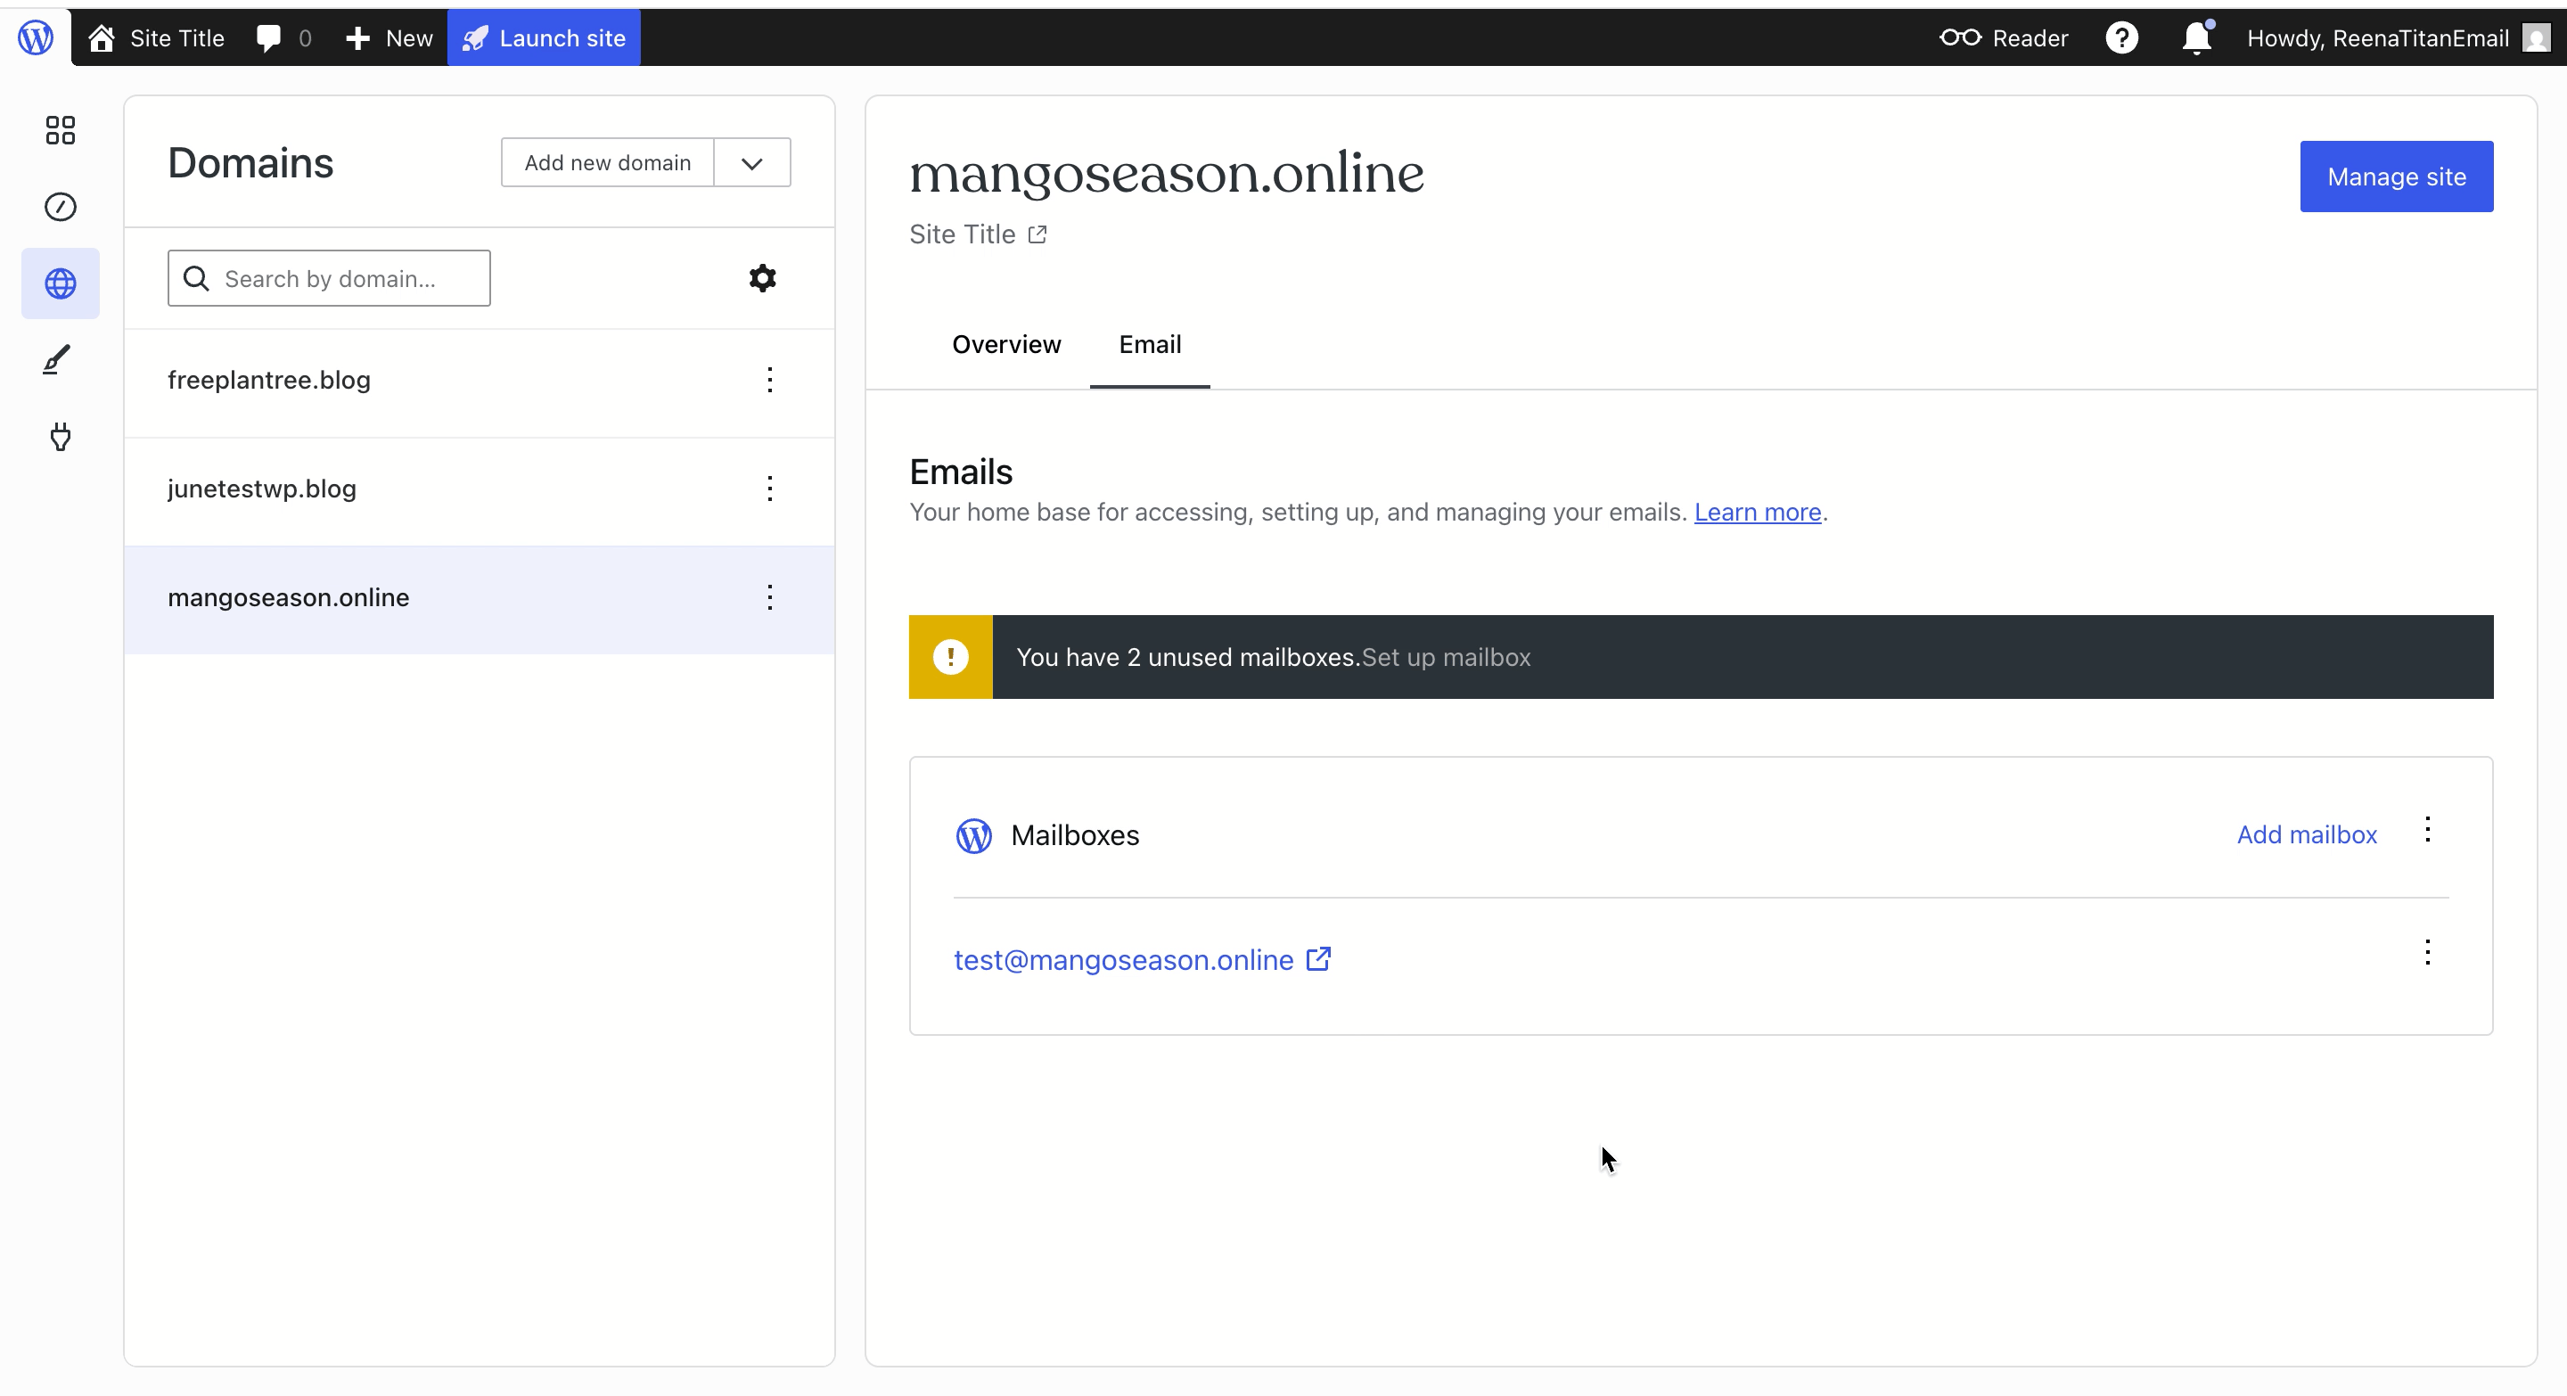2567x1396 pixels.
Task: Open options menu for freeplantree.blog
Action: tap(770, 380)
